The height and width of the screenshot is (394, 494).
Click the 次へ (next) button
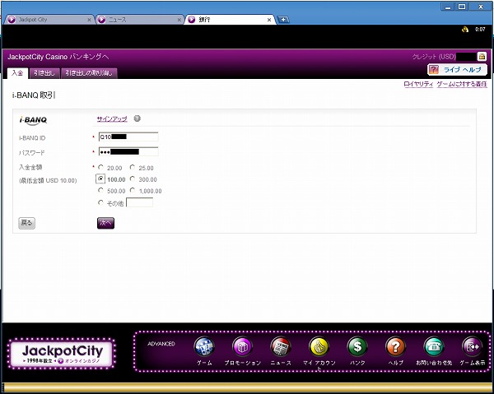pos(105,223)
